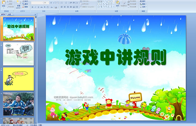Screen dimensions: 196x126
Task: Click the New Slide (新建幻灯片) icon
Action: tap(19, 3)
